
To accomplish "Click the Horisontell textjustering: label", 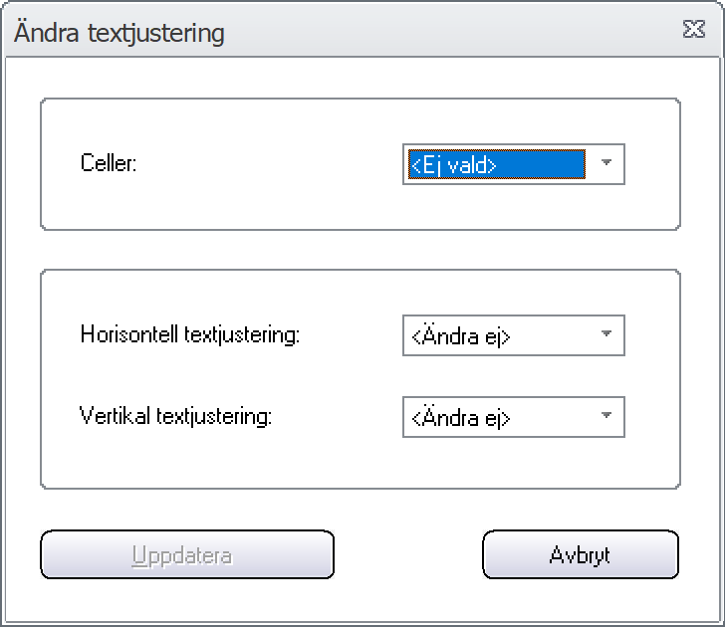I will [190, 334].
